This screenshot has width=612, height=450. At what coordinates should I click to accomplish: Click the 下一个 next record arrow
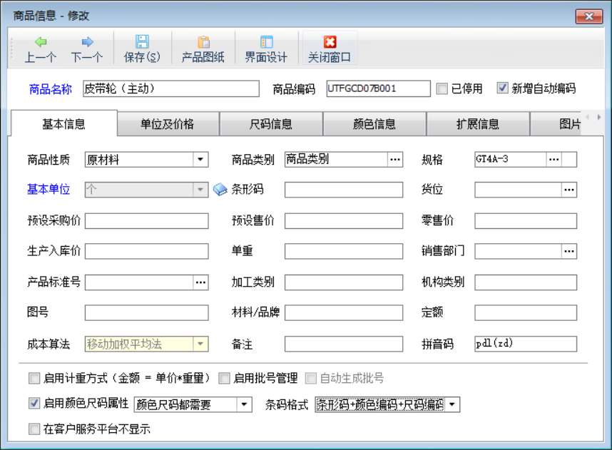point(86,44)
